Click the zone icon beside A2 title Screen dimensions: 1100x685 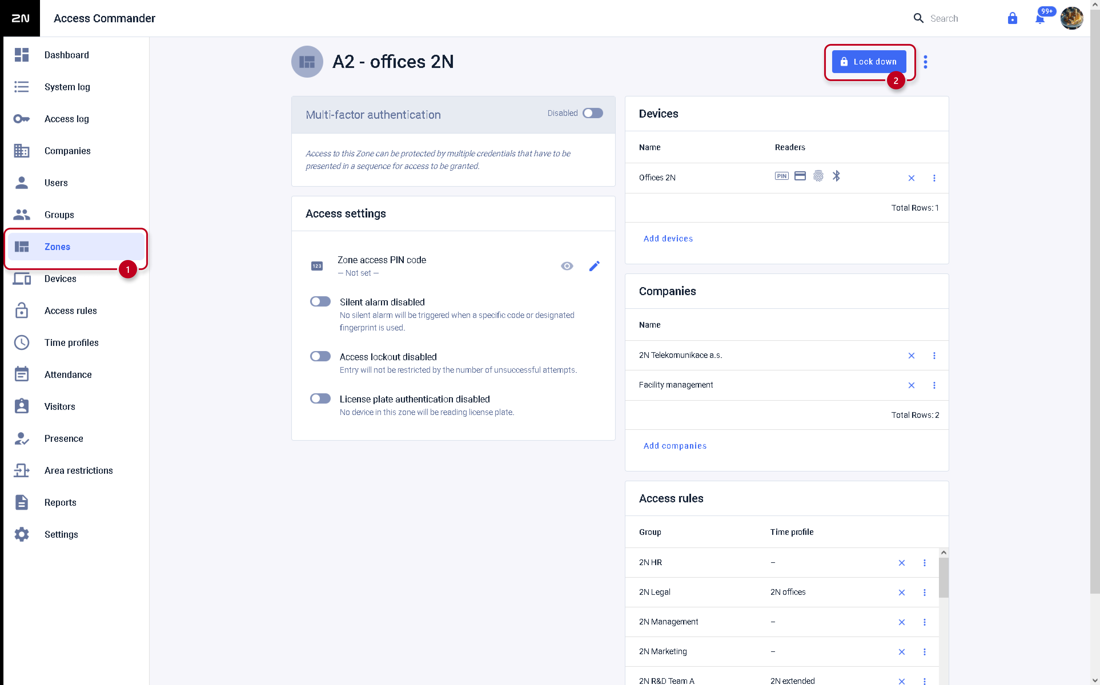(x=307, y=62)
